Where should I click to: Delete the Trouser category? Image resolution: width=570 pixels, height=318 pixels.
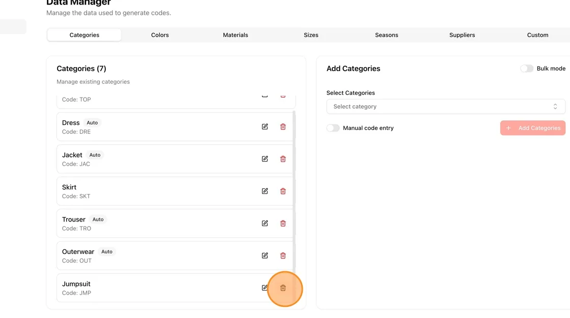click(x=283, y=223)
